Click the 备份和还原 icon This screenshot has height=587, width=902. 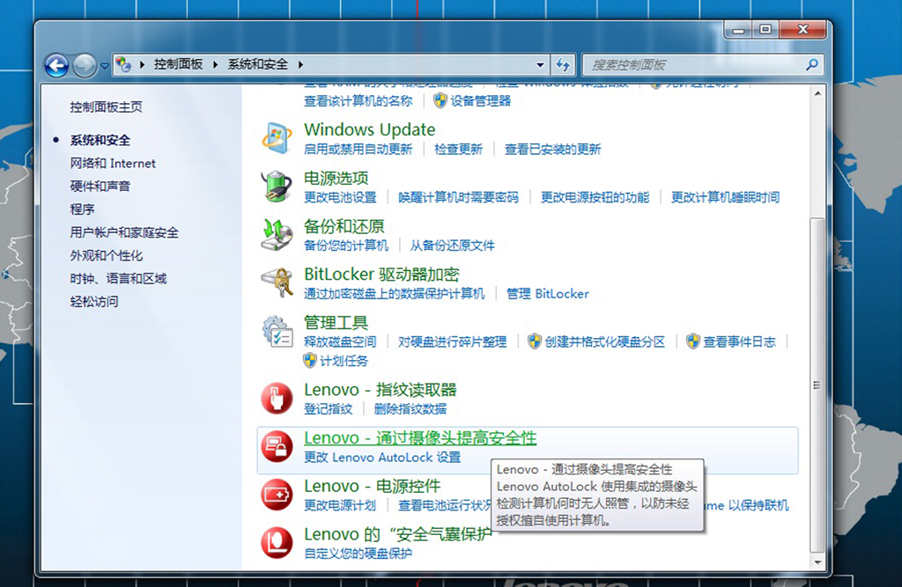pyautogui.click(x=276, y=235)
